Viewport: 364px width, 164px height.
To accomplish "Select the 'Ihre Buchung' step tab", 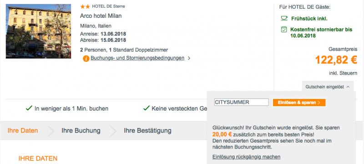I will tap(81, 131).
